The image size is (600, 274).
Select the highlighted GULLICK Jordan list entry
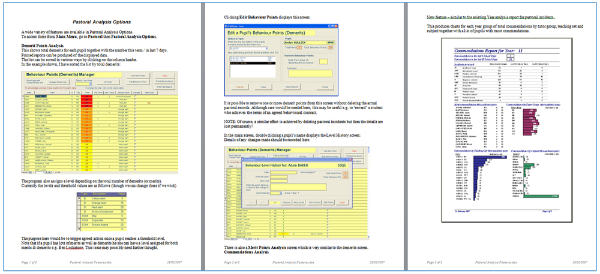[x=253, y=63]
